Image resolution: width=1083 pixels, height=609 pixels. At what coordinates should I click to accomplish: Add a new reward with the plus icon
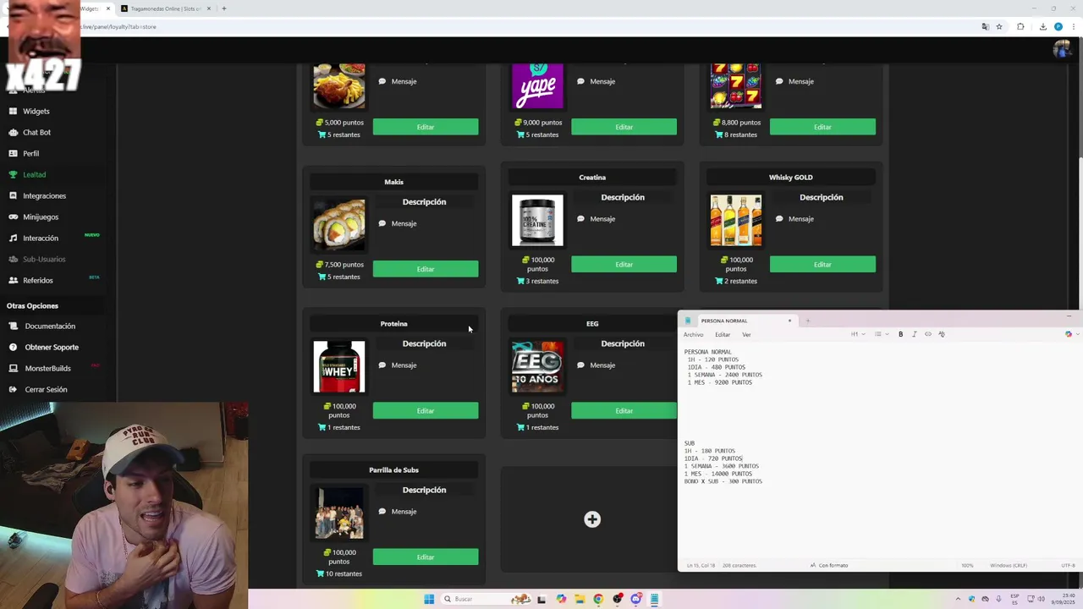pyautogui.click(x=592, y=519)
